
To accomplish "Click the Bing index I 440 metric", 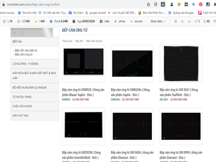I will (x=40, y=21).
